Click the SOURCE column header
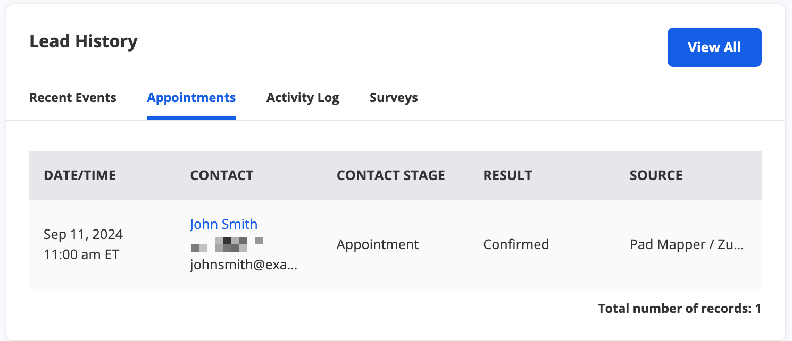 pyautogui.click(x=656, y=175)
